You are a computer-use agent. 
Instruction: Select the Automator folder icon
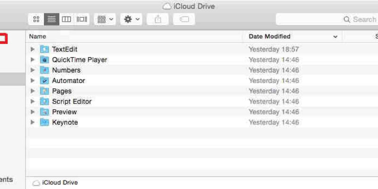[x=44, y=80]
